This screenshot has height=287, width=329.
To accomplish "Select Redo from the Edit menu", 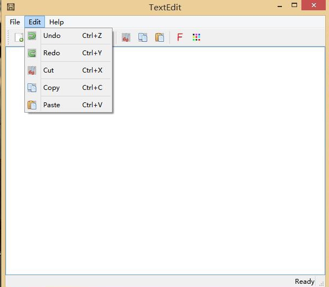I will (52, 53).
